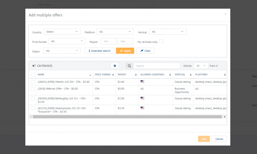Toggle the My verticals only checkbox
Viewport: 257px width, 154px height.
[x=161, y=41]
